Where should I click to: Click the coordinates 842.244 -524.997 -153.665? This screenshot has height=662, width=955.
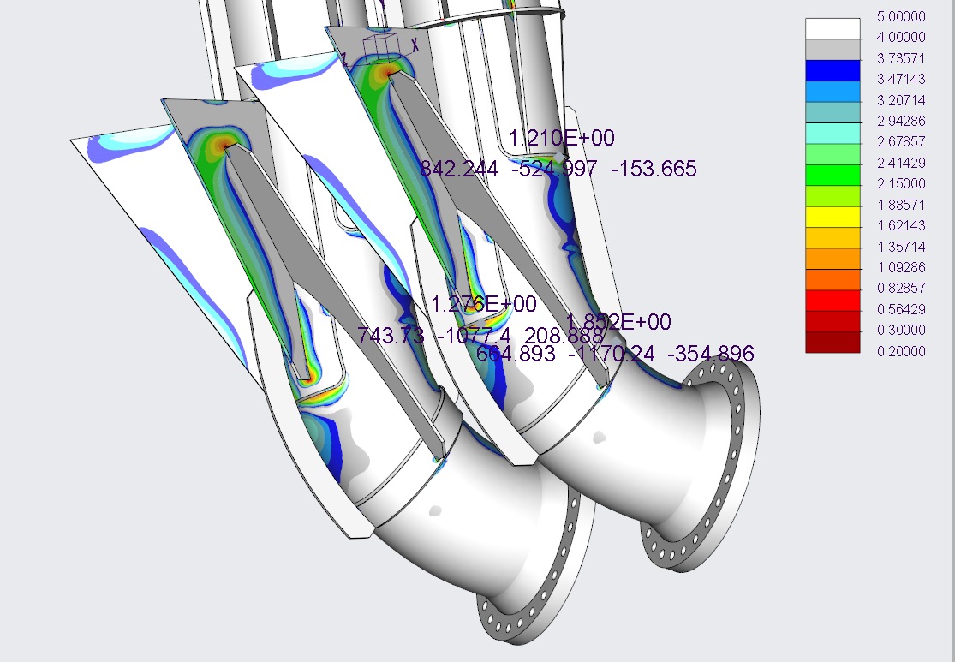558,169
